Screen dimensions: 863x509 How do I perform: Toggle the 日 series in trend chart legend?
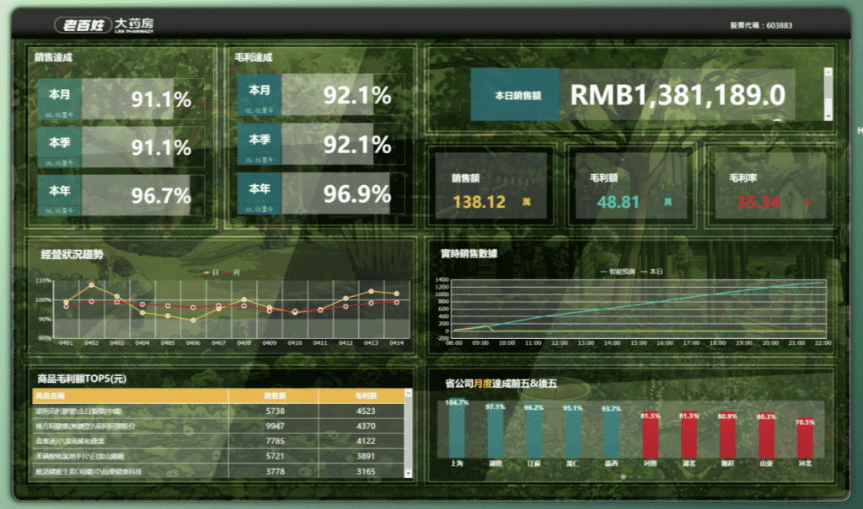pyautogui.click(x=211, y=272)
